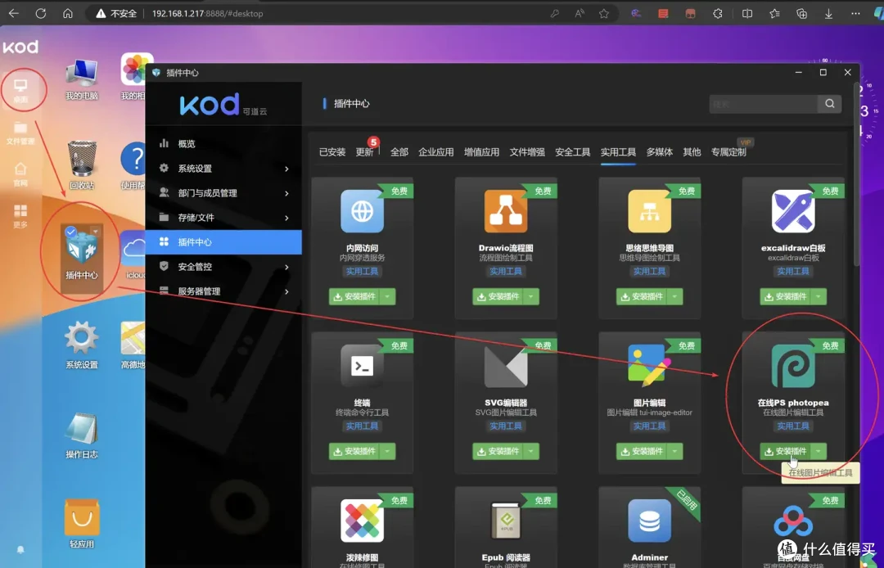
Task: Toggle the checkmark on 插件中心 desktop icon
Action: tap(70, 232)
